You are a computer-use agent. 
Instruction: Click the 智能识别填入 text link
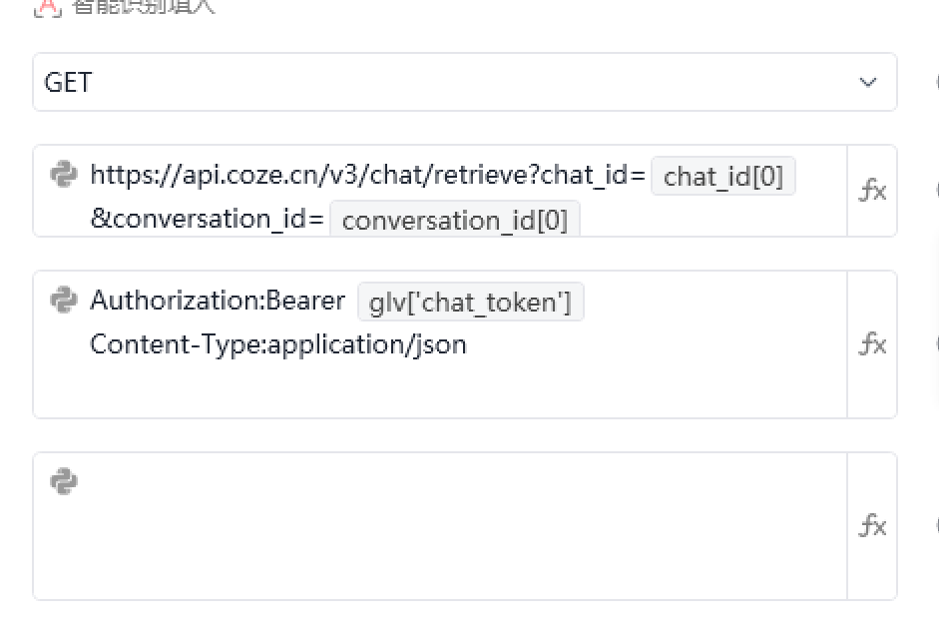[144, 6]
